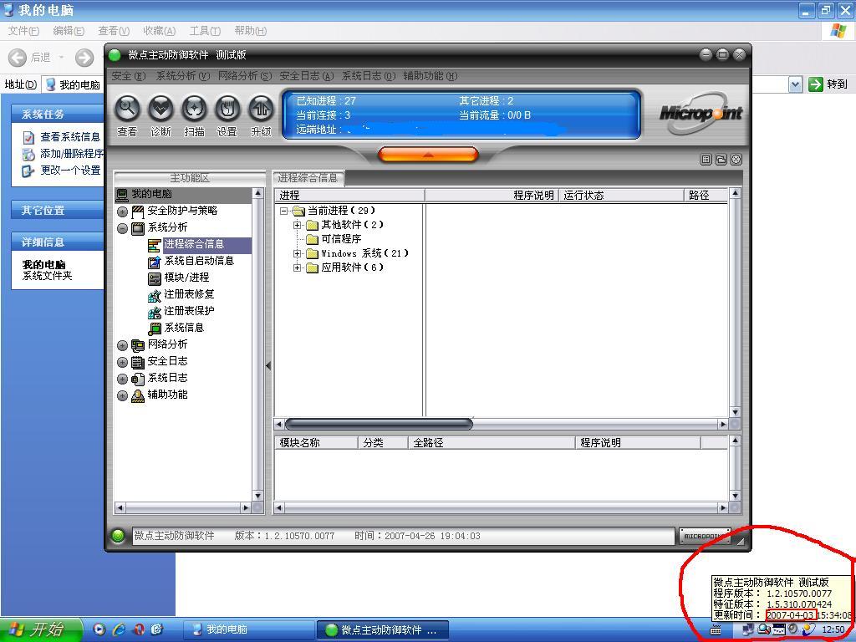Click the 安全日志 notepad icon
The height and width of the screenshot is (642, 856).
(138, 362)
